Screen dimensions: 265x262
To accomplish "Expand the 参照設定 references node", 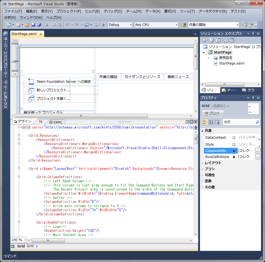I will 209,58.
